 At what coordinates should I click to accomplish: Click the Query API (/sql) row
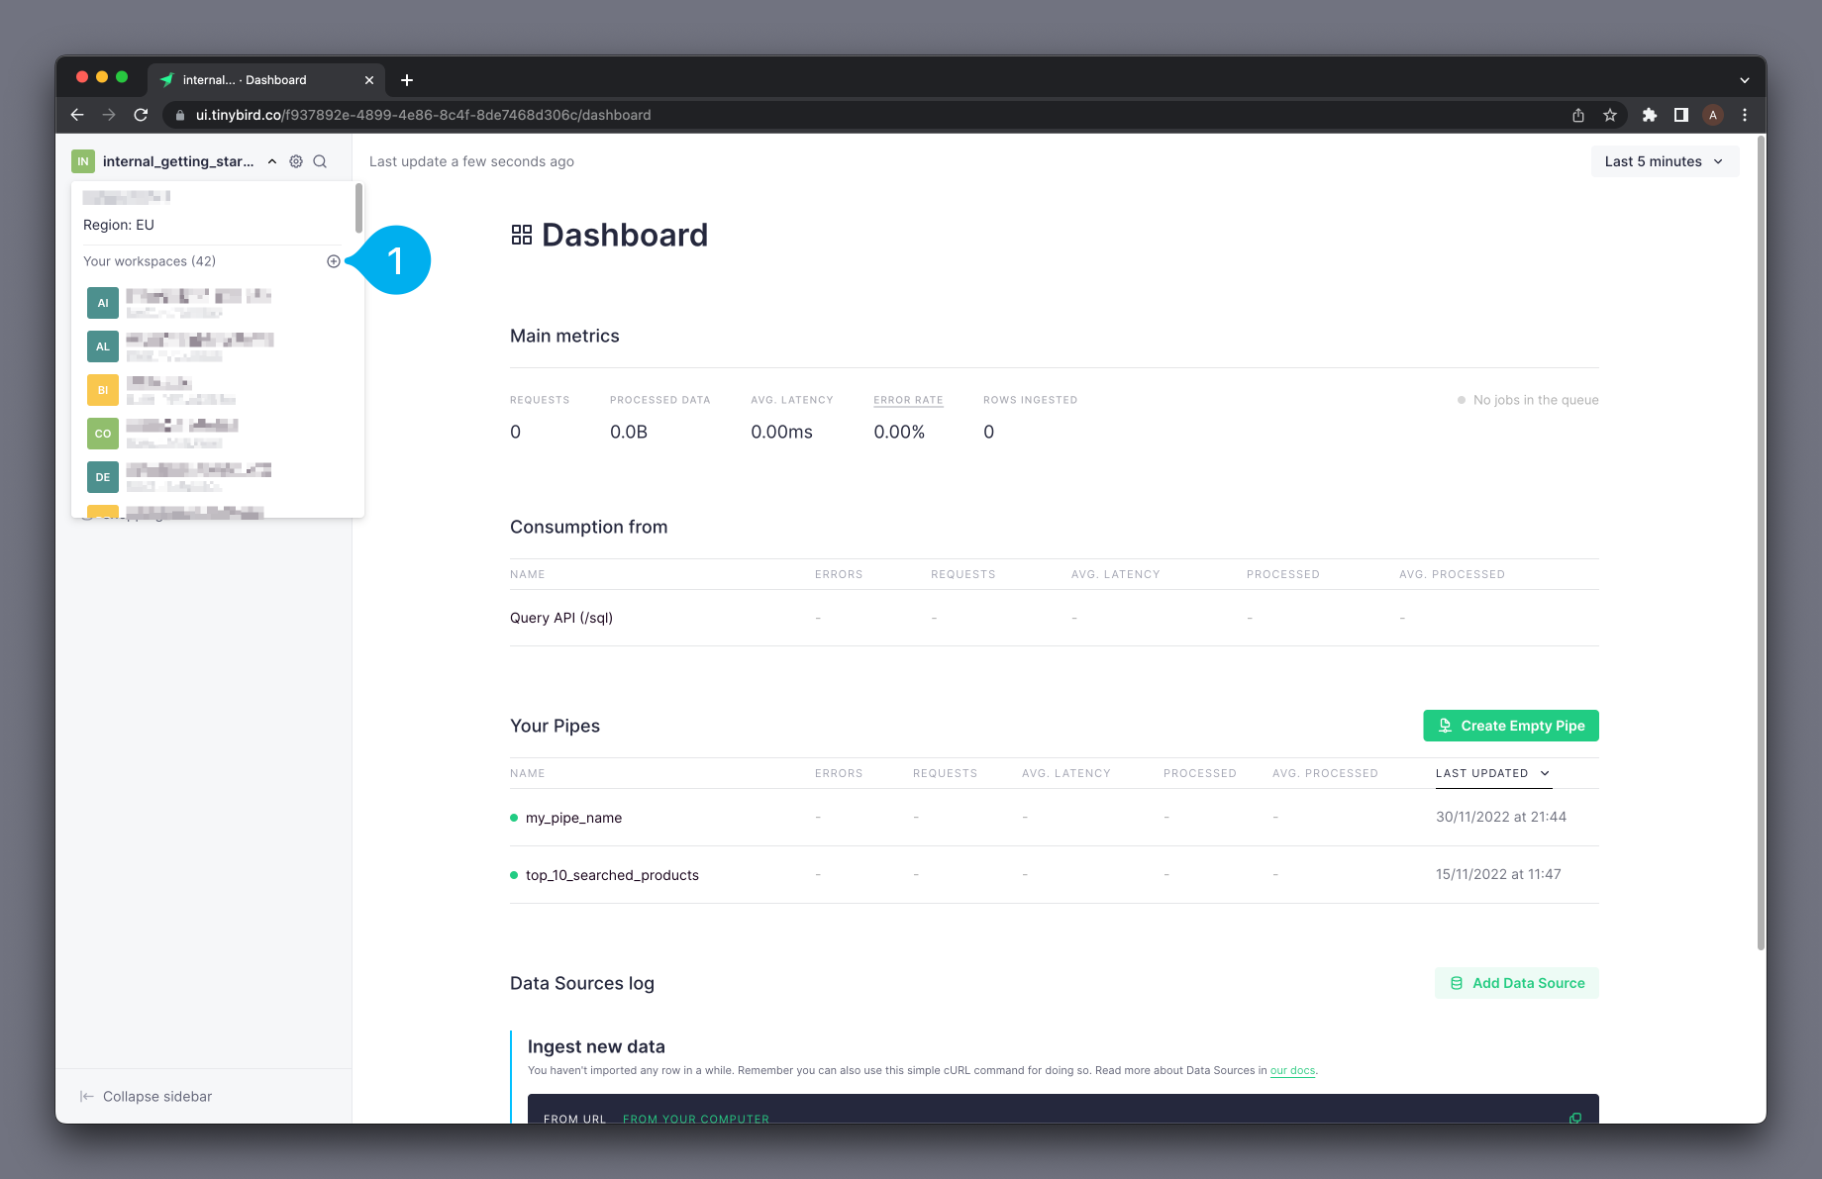(x=1054, y=618)
